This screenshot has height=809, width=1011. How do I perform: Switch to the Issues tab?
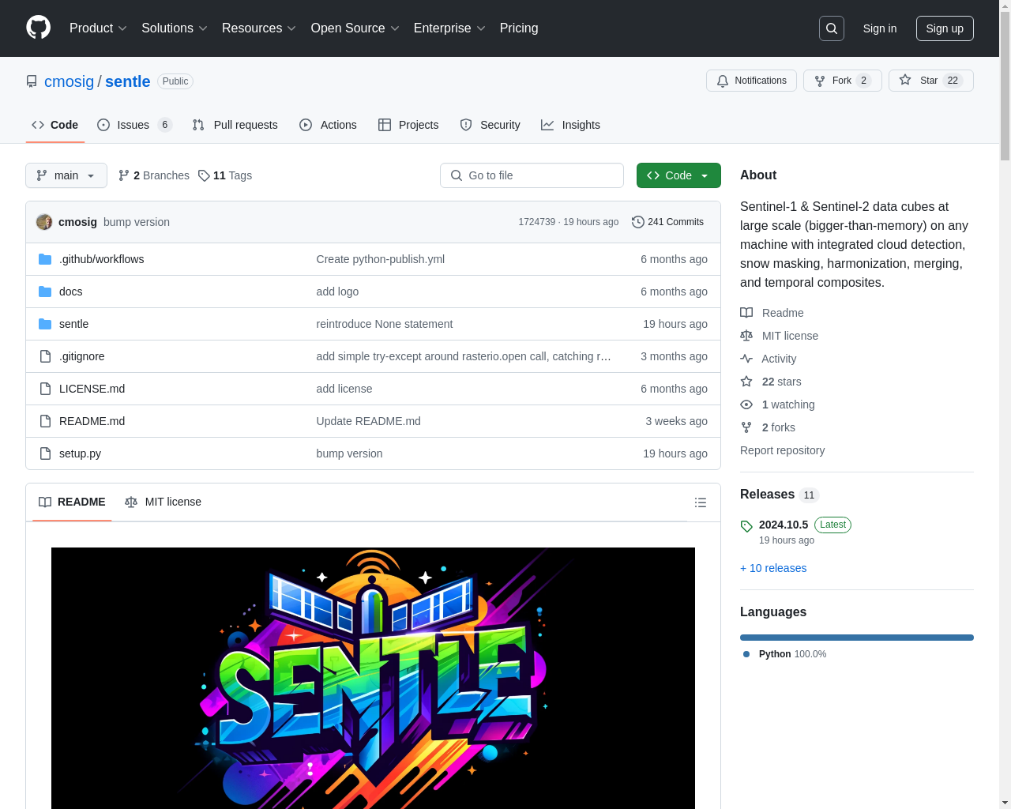coord(134,125)
